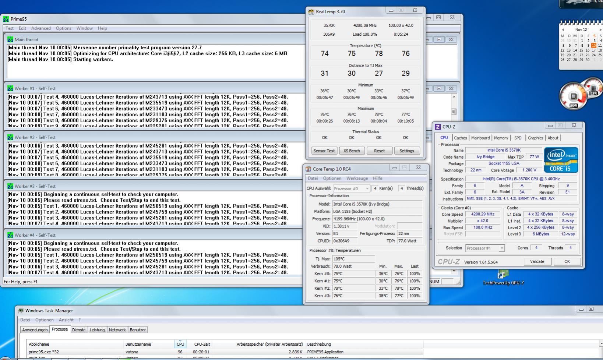Go to previous month in calendar gadget

(x=563, y=30)
